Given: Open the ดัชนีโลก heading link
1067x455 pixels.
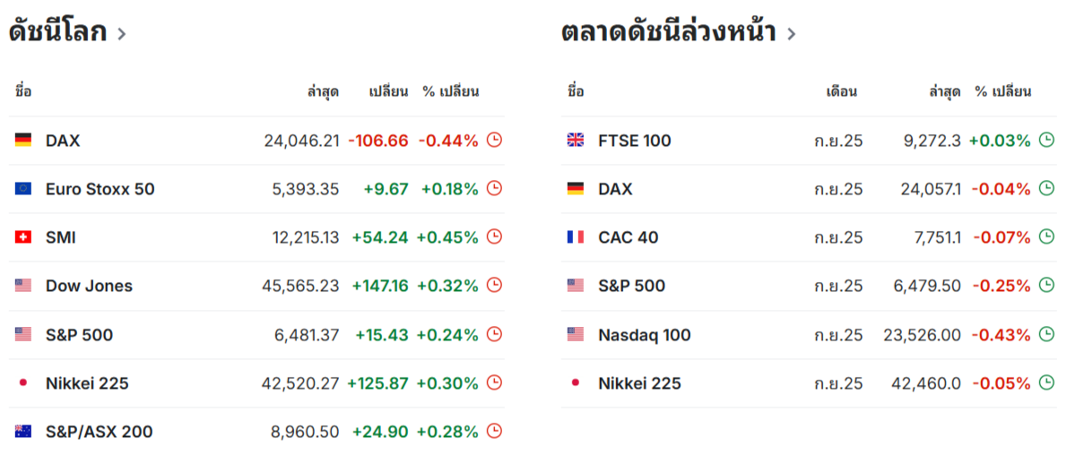Looking at the screenshot, I should click(58, 32).
